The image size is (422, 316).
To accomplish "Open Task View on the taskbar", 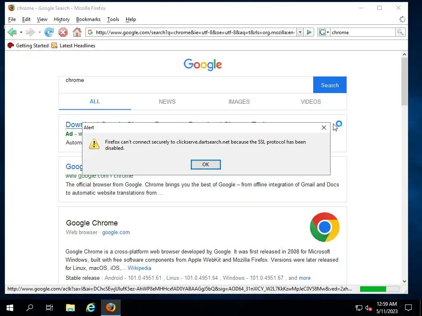I will [49, 308].
